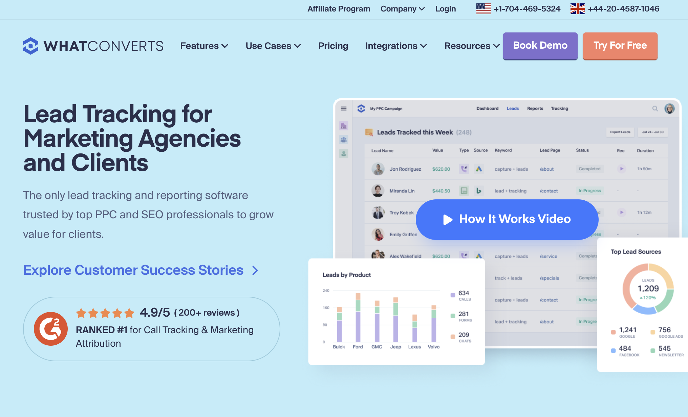Click the Google Ads source icon for Jon Rodriguez
Screen dimensions: 688x417
pos(478,169)
